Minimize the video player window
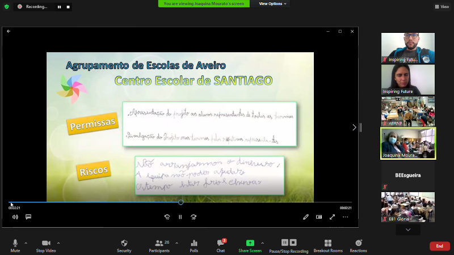454x255 pixels. click(x=328, y=31)
